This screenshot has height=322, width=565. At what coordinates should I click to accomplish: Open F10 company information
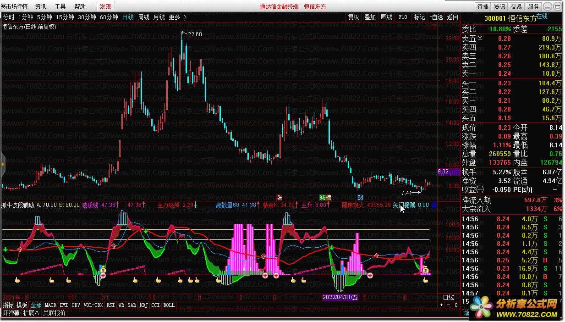click(x=403, y=17)
